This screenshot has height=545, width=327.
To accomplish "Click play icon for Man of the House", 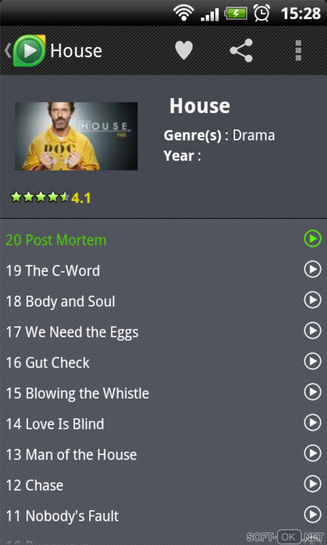I will coord(312,453).
